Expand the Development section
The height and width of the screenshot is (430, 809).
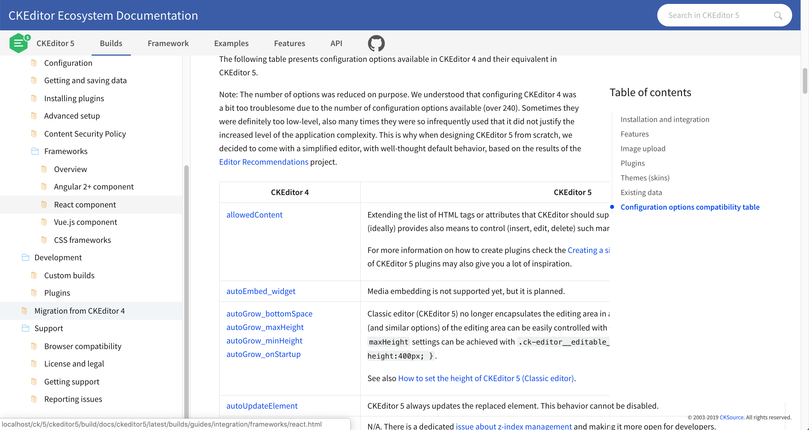(58, 257)
